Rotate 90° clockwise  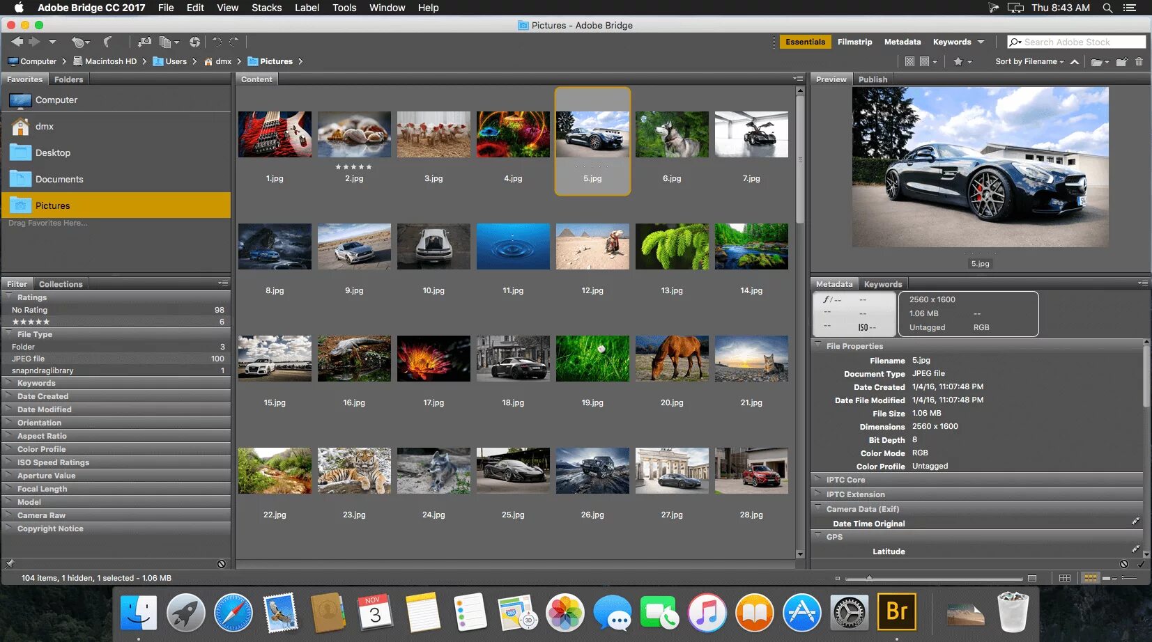tap(234, 42)
